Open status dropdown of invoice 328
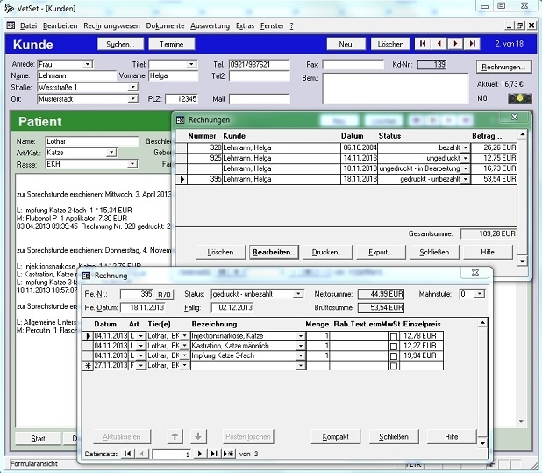Screen dimensions: 542x473 click(466, 147)
